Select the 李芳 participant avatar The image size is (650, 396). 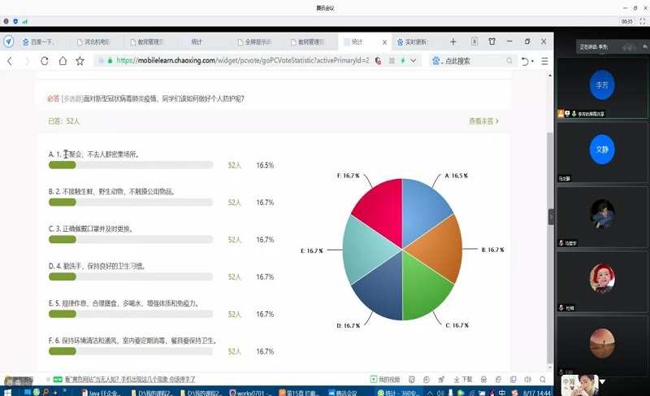602,85
